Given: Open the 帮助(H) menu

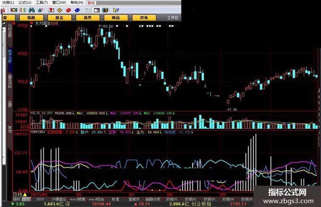Looking at the screenshot, I should [77, 3].
